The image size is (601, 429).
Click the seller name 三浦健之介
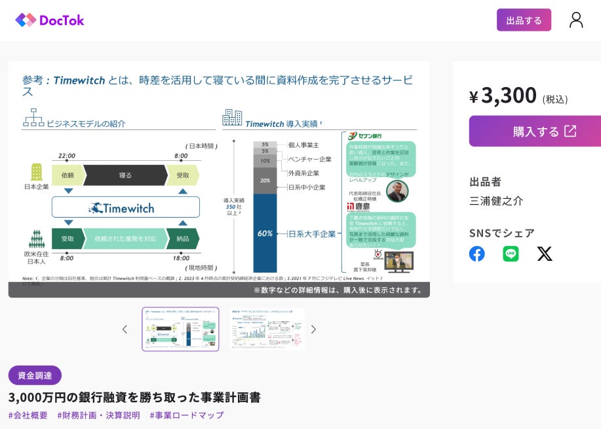[496, 201]
